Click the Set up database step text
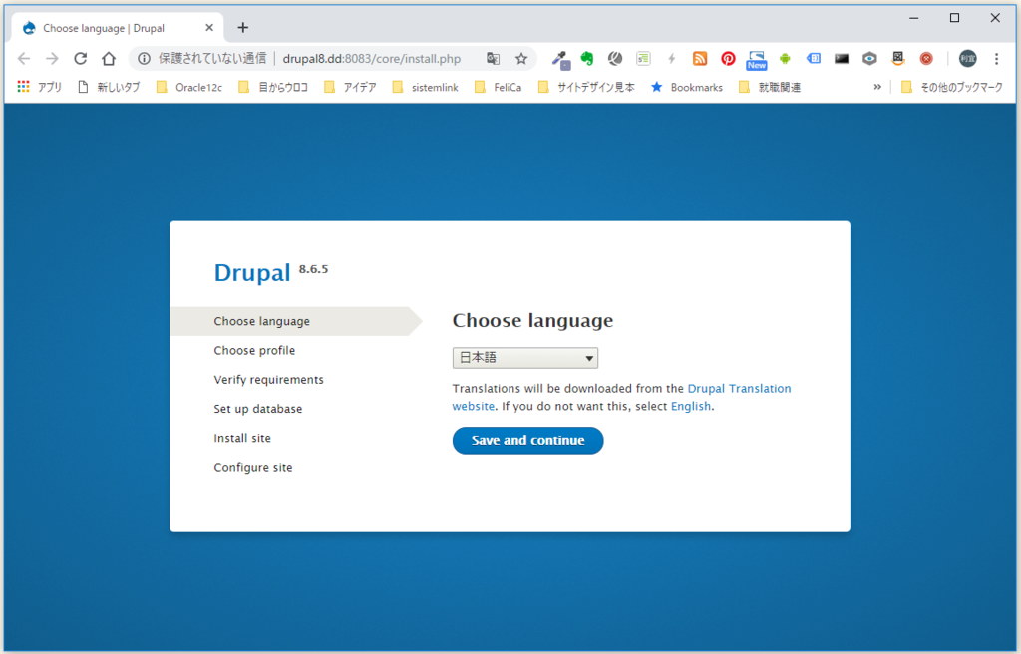The width and height of the screenshot is (1021, 654). click(x=258, y=409)
